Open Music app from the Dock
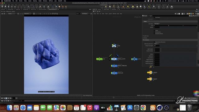Viewport: 199px width, 112px height. point(90,108)
